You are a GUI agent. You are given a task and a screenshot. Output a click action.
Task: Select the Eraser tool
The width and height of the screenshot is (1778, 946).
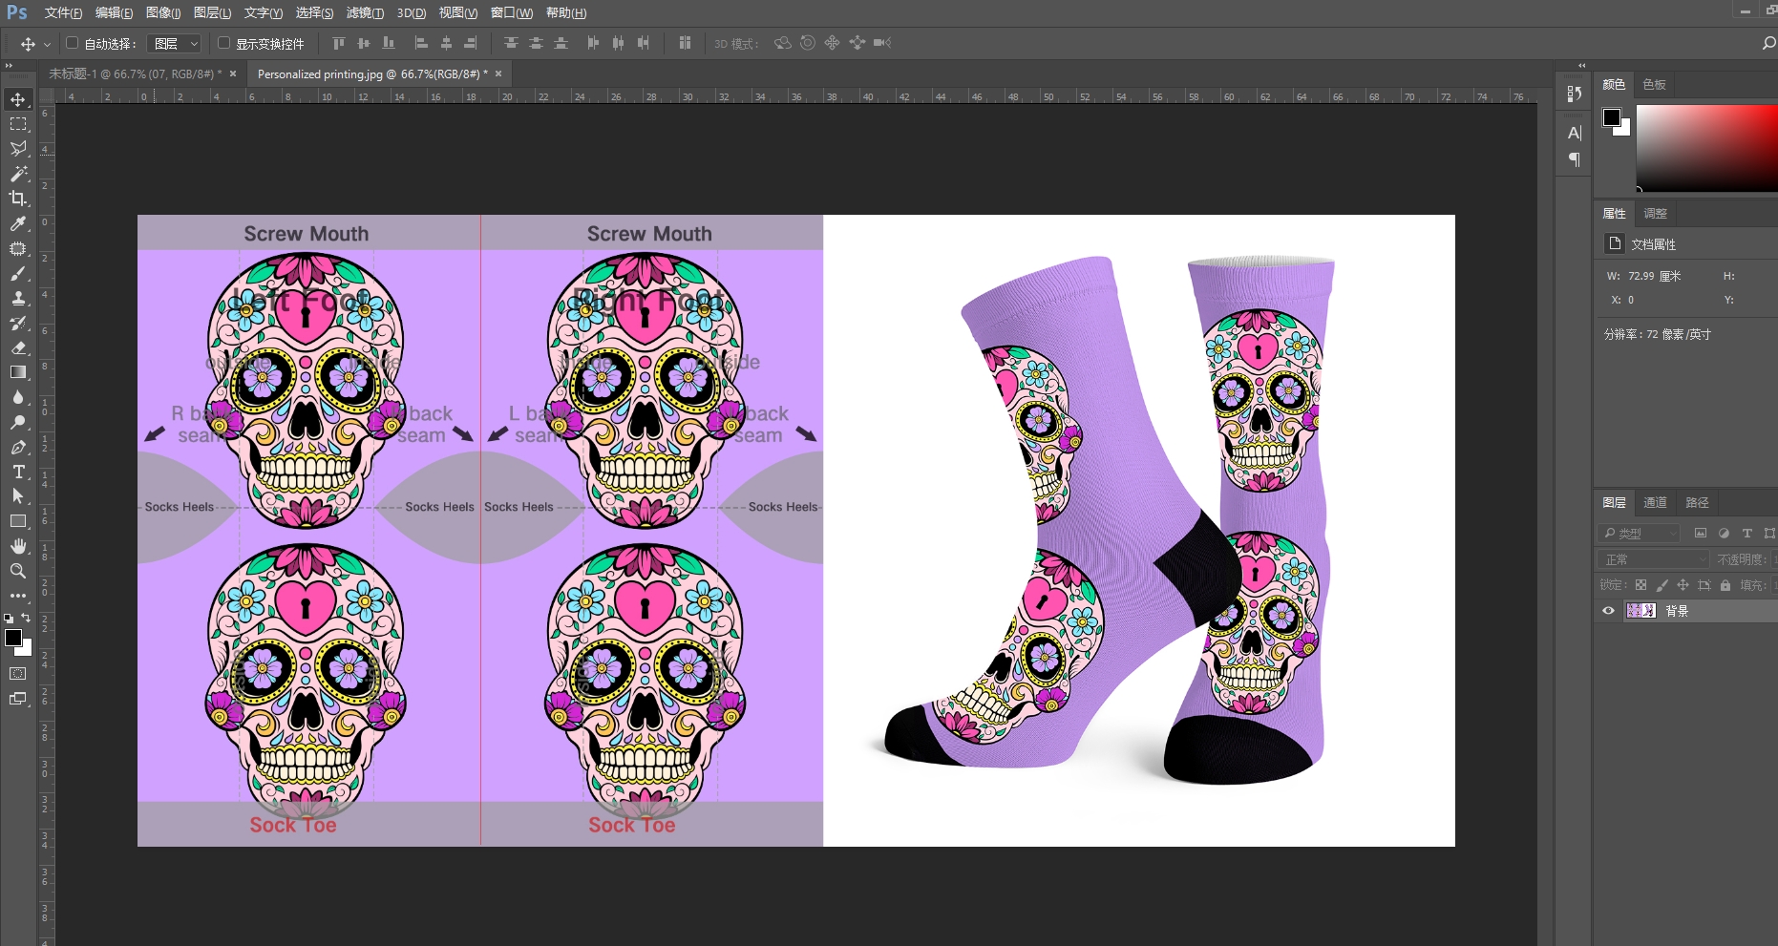[x=18, y=347]
